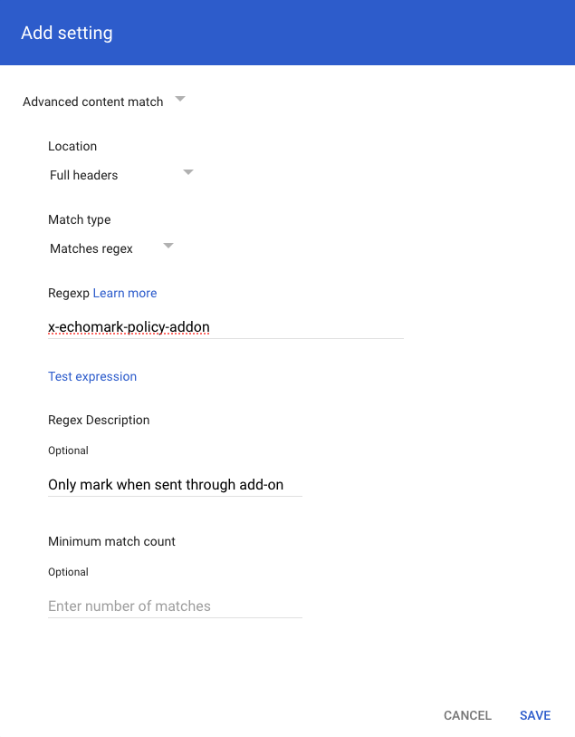Click the Regex Description label

(x=99, y=420)
